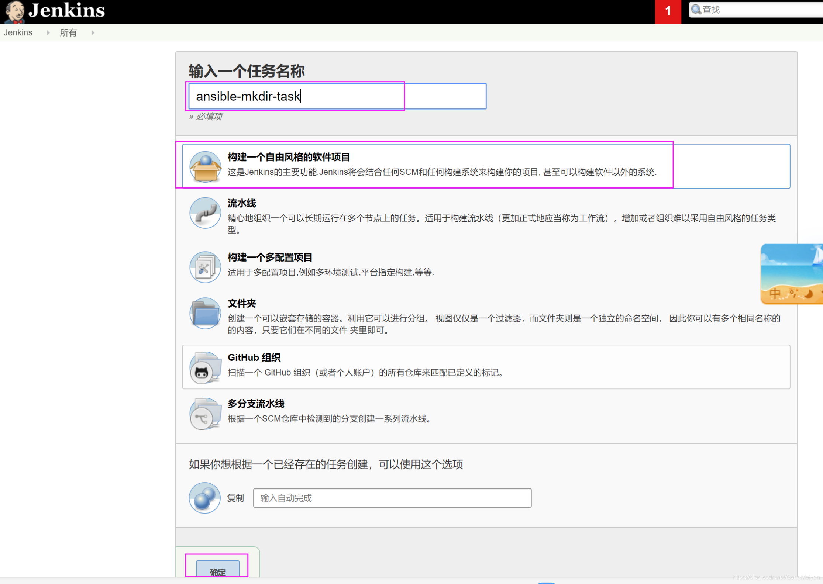Click the 多分支流水线 description text
This screenshot has height=584, width=823.
(x=329, y=419)
